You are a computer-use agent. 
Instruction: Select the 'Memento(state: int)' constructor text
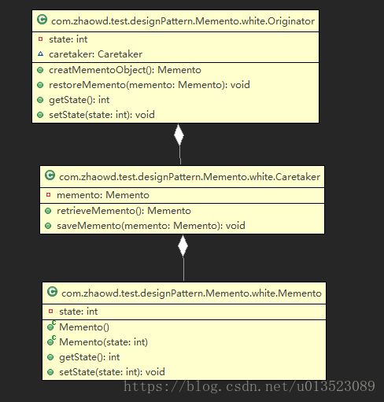coord(104,342)
